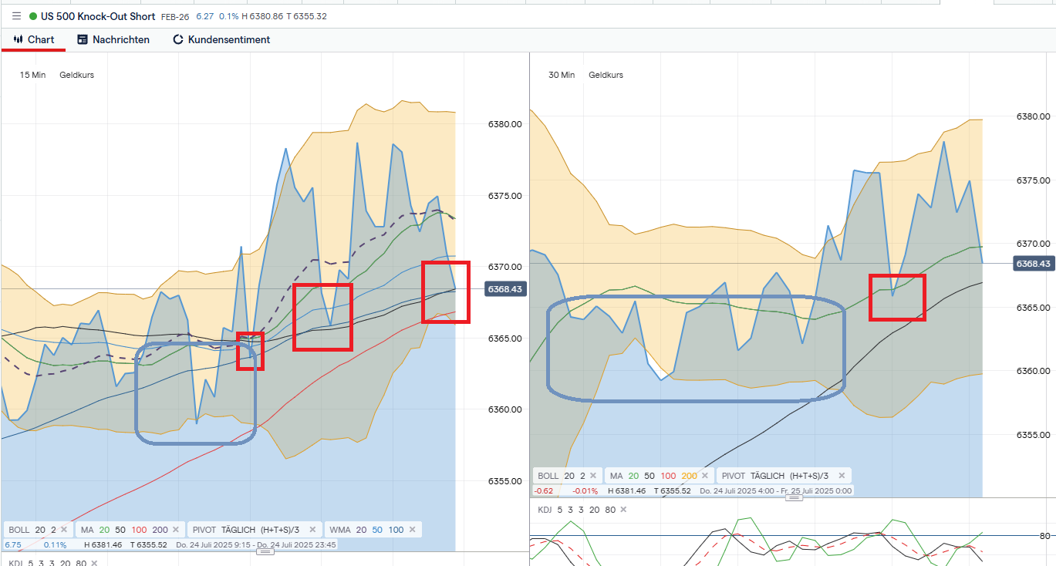
Task: Open the Kundensentiment tab
Action: click(x=221, y=39)
